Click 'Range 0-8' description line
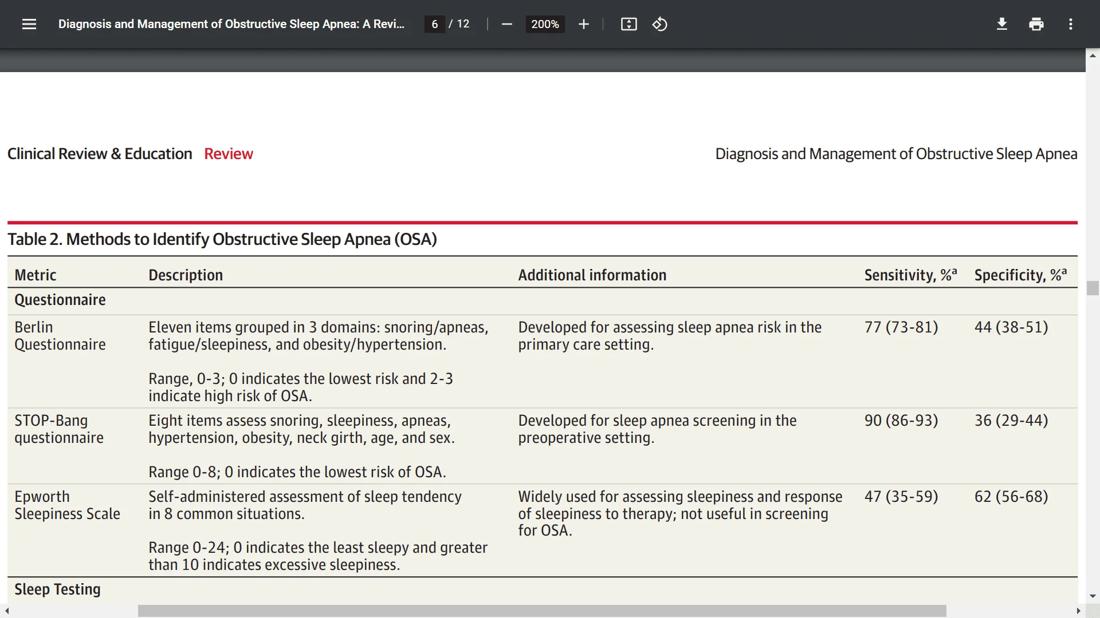Viewport: 1100px width, 618px height. pyautogui.click(x=297, y=472)
